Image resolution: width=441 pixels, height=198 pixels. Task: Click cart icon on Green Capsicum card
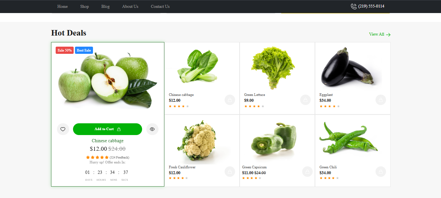307,172
